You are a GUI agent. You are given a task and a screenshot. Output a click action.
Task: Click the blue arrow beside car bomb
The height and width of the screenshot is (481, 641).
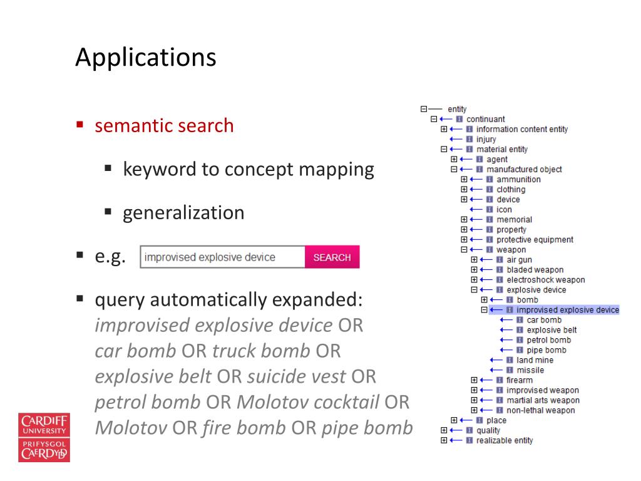(506, 320)
